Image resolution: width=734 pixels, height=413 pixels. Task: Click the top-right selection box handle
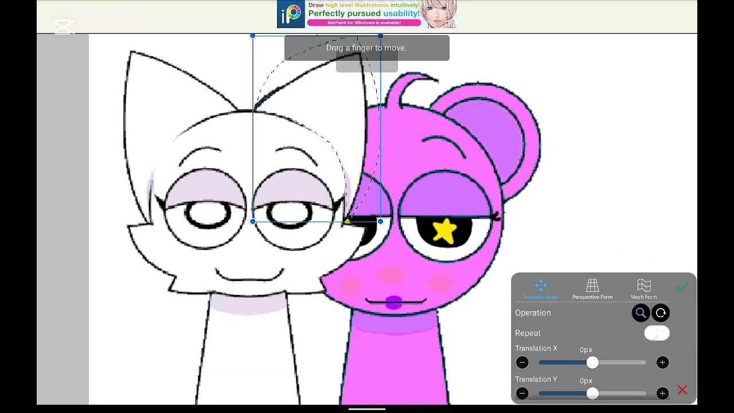point(380,36)
